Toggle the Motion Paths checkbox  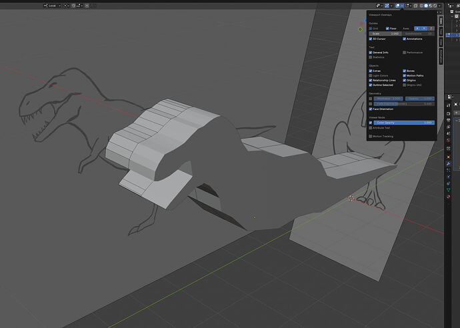point(404,76)
